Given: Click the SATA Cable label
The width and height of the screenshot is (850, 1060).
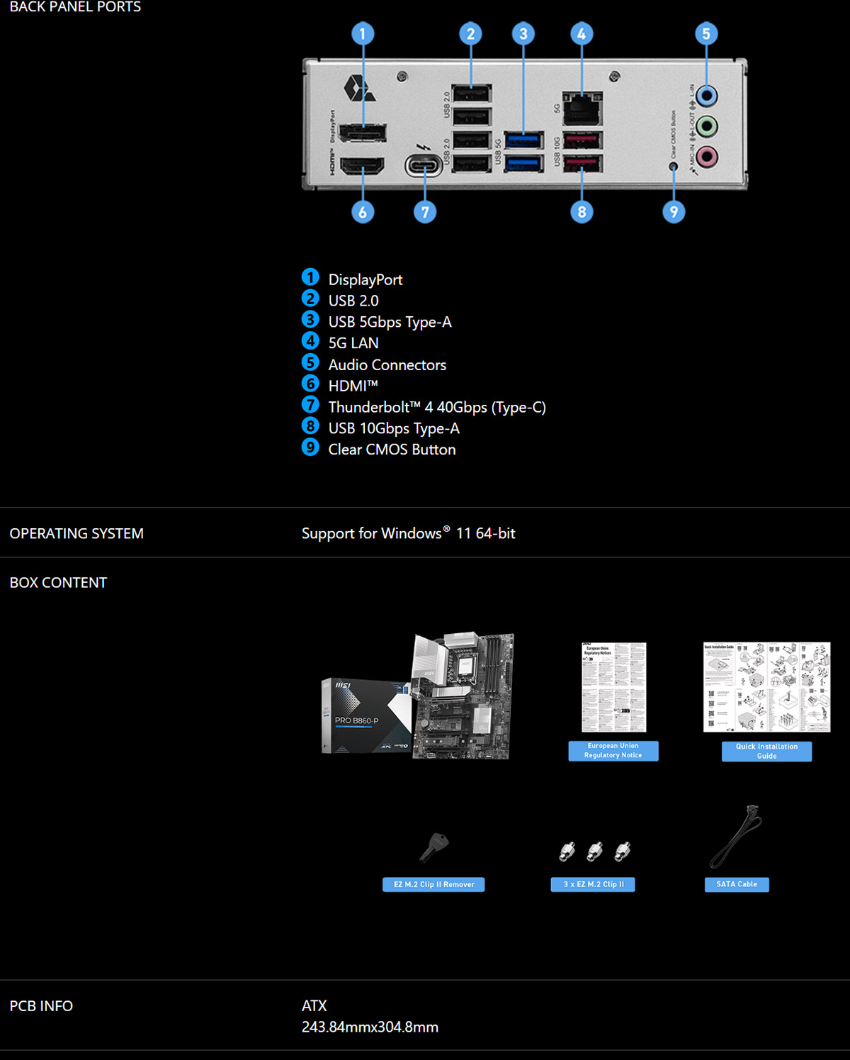Looking at the screenshot, I should [x=737, y=884].
